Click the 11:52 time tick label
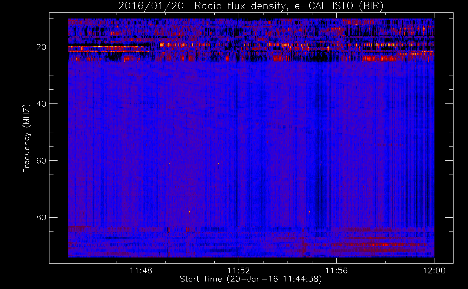Viewport: 468px width, 289px height. 239,271
